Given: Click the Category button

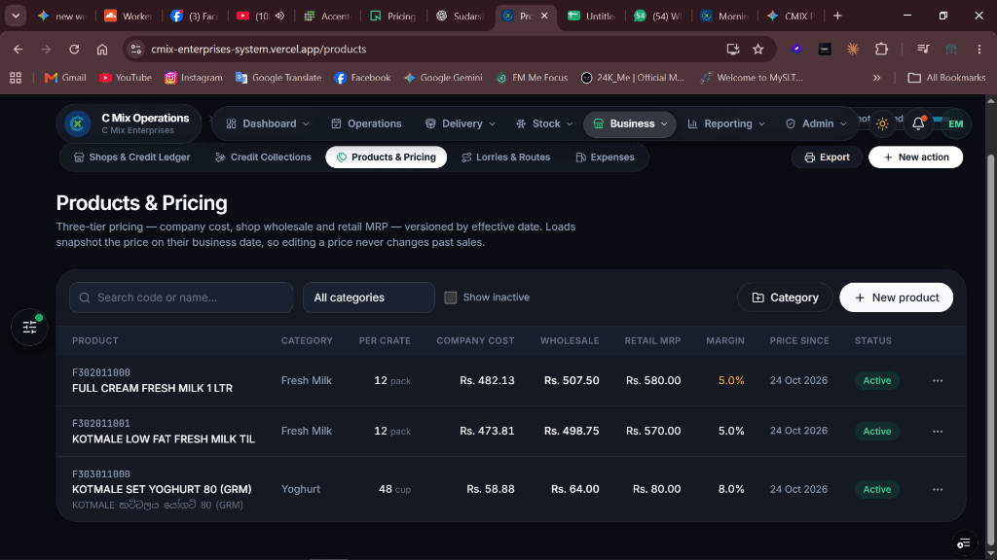Looking at the screenshot, I should coord(785,297).
